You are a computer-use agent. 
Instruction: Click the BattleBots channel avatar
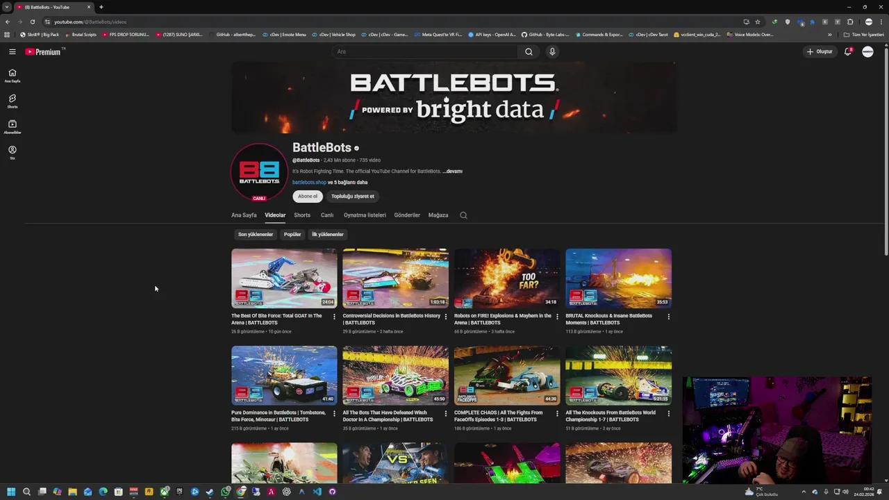(x=259, y=172)
